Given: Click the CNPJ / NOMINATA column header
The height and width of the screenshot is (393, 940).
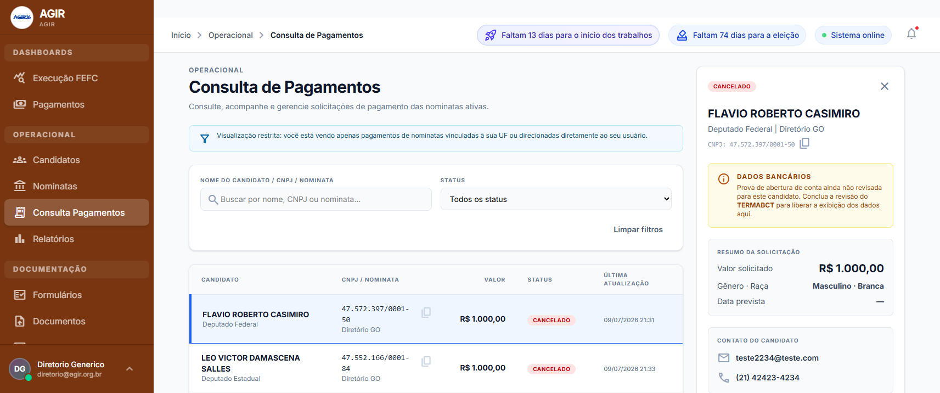Looking at the screenshot, I should coord(370,280).
